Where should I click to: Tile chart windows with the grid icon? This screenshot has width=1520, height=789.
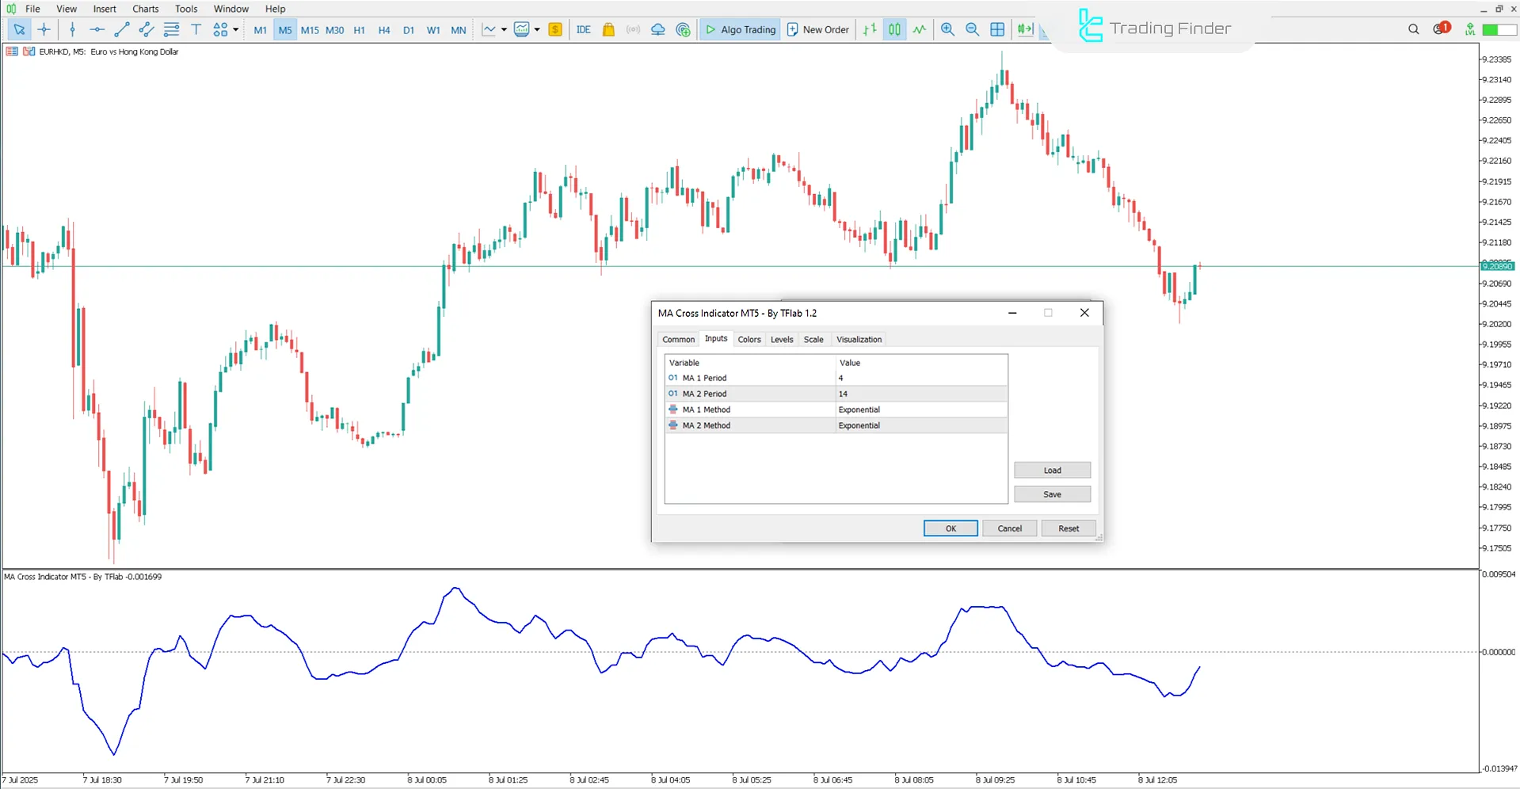point(997,29)
